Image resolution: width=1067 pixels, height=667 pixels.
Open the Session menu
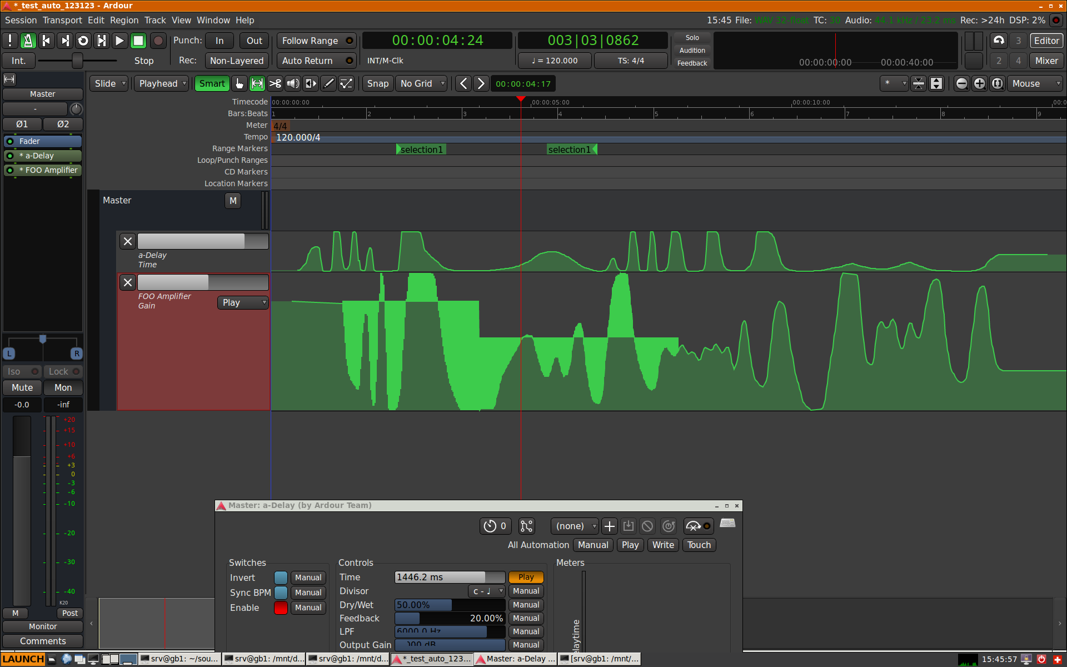pos(21,20)
